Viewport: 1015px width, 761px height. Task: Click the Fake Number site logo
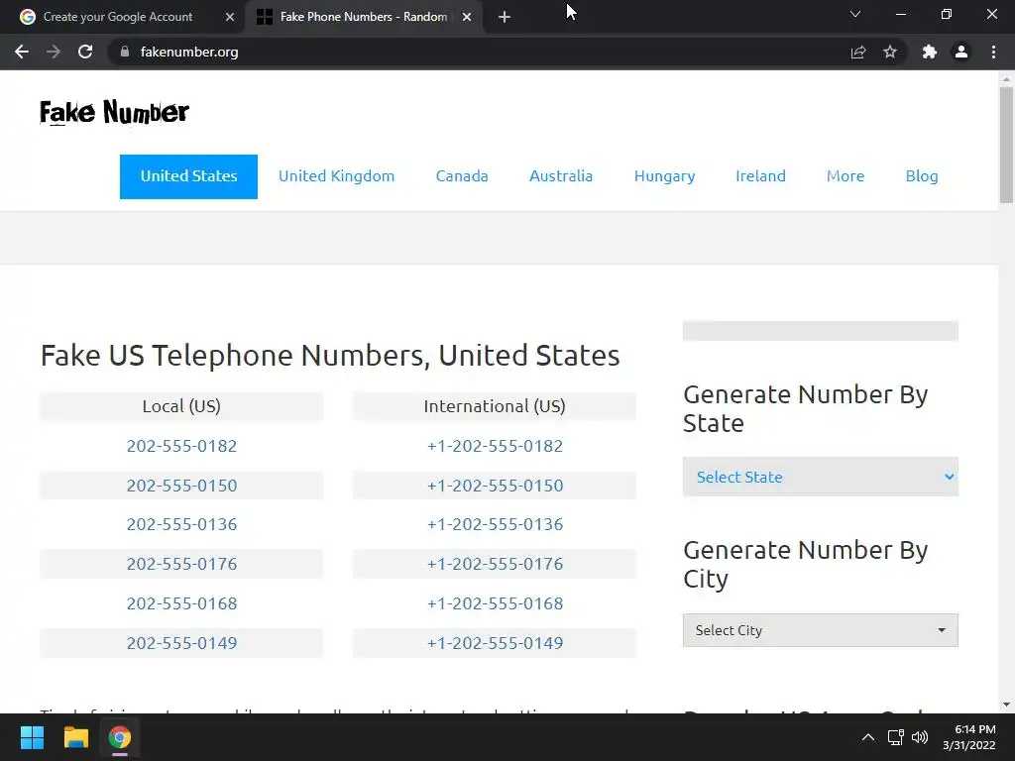(x=115, y=112)
